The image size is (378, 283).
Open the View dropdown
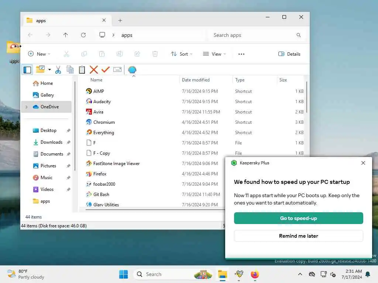pos(214,54)
